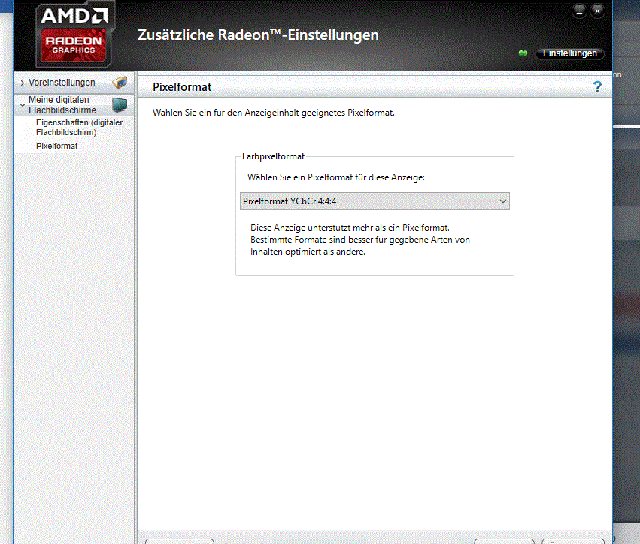Click the Zusätzliche Radeon-Einstellungen title

pos(258,35)
